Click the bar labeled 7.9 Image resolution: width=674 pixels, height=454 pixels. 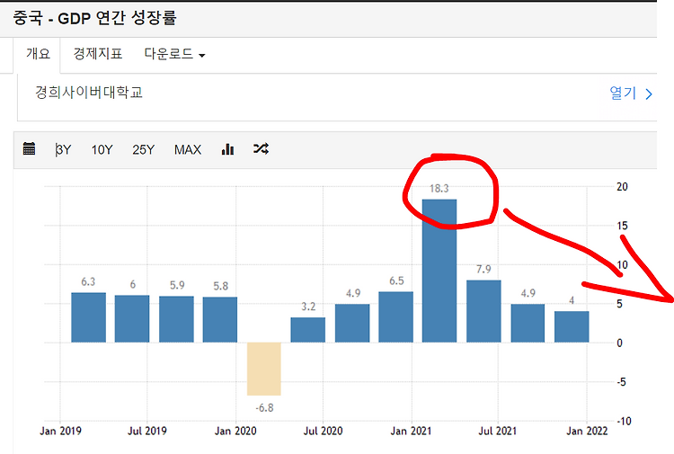tap(483, 311)
